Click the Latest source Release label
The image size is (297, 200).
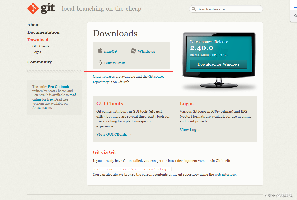[x=209, y=42]
